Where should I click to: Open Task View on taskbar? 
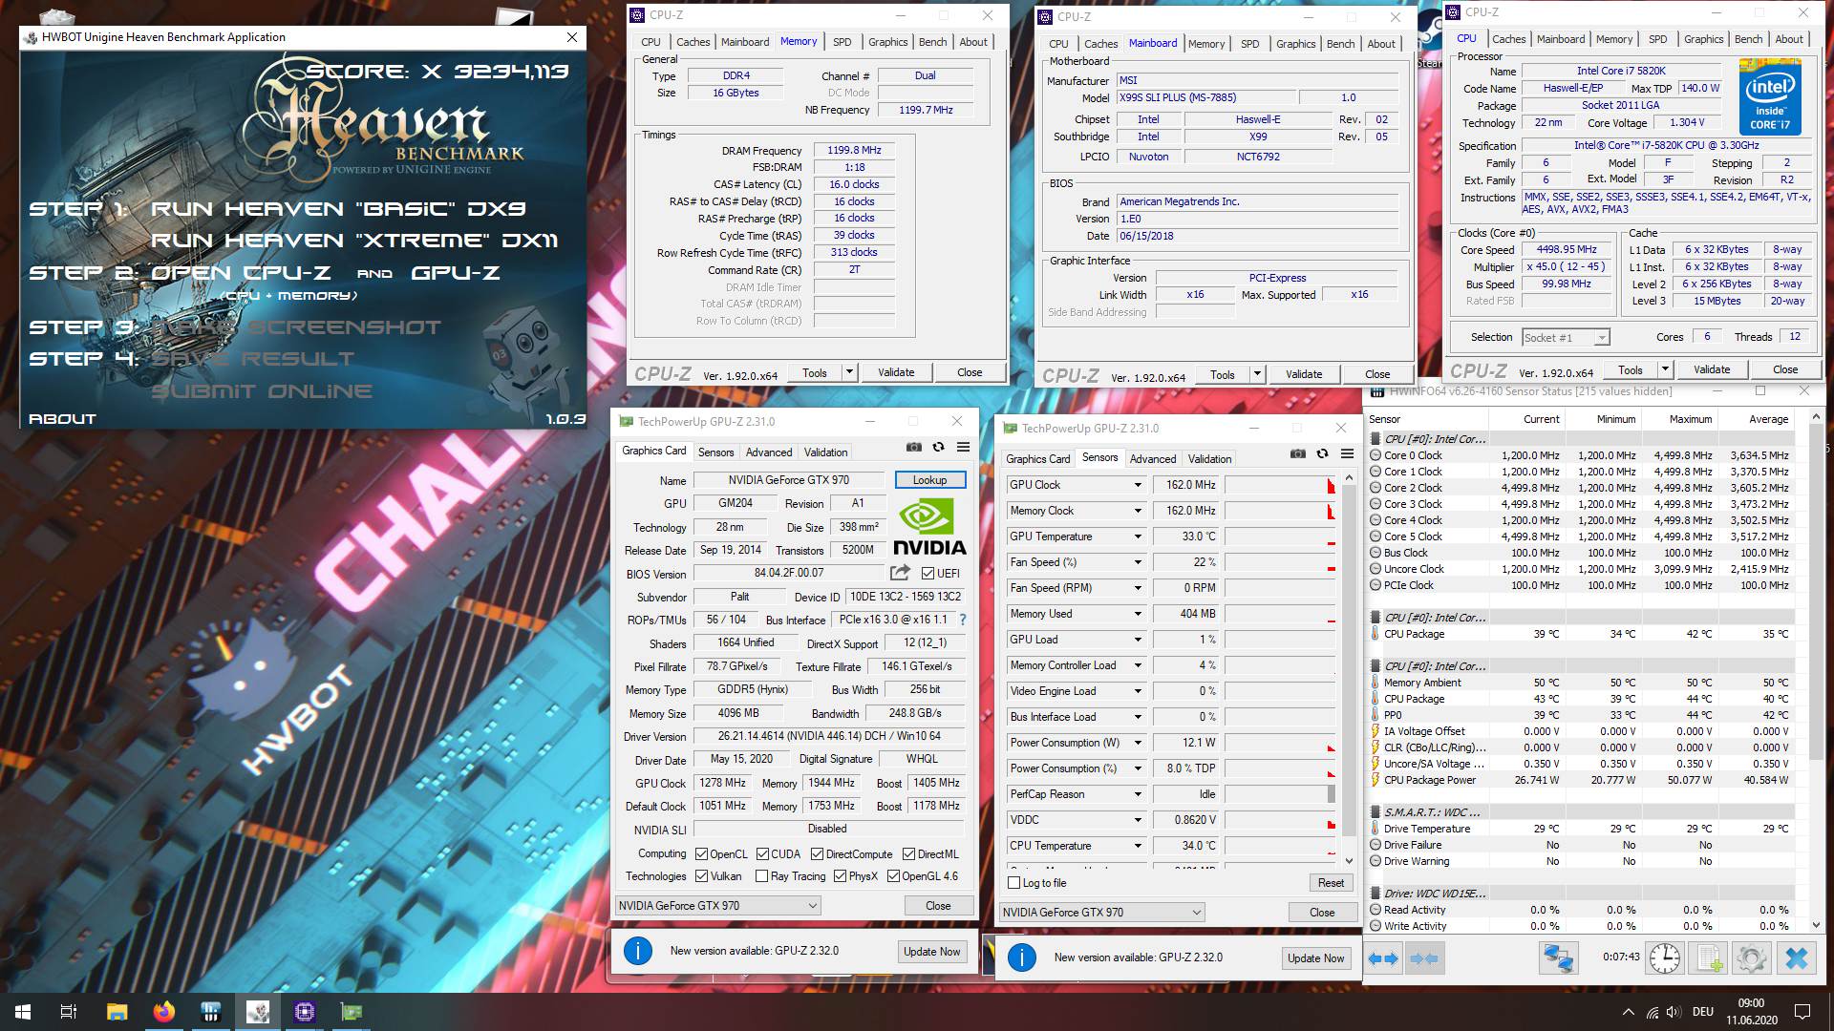point(69,1012)
